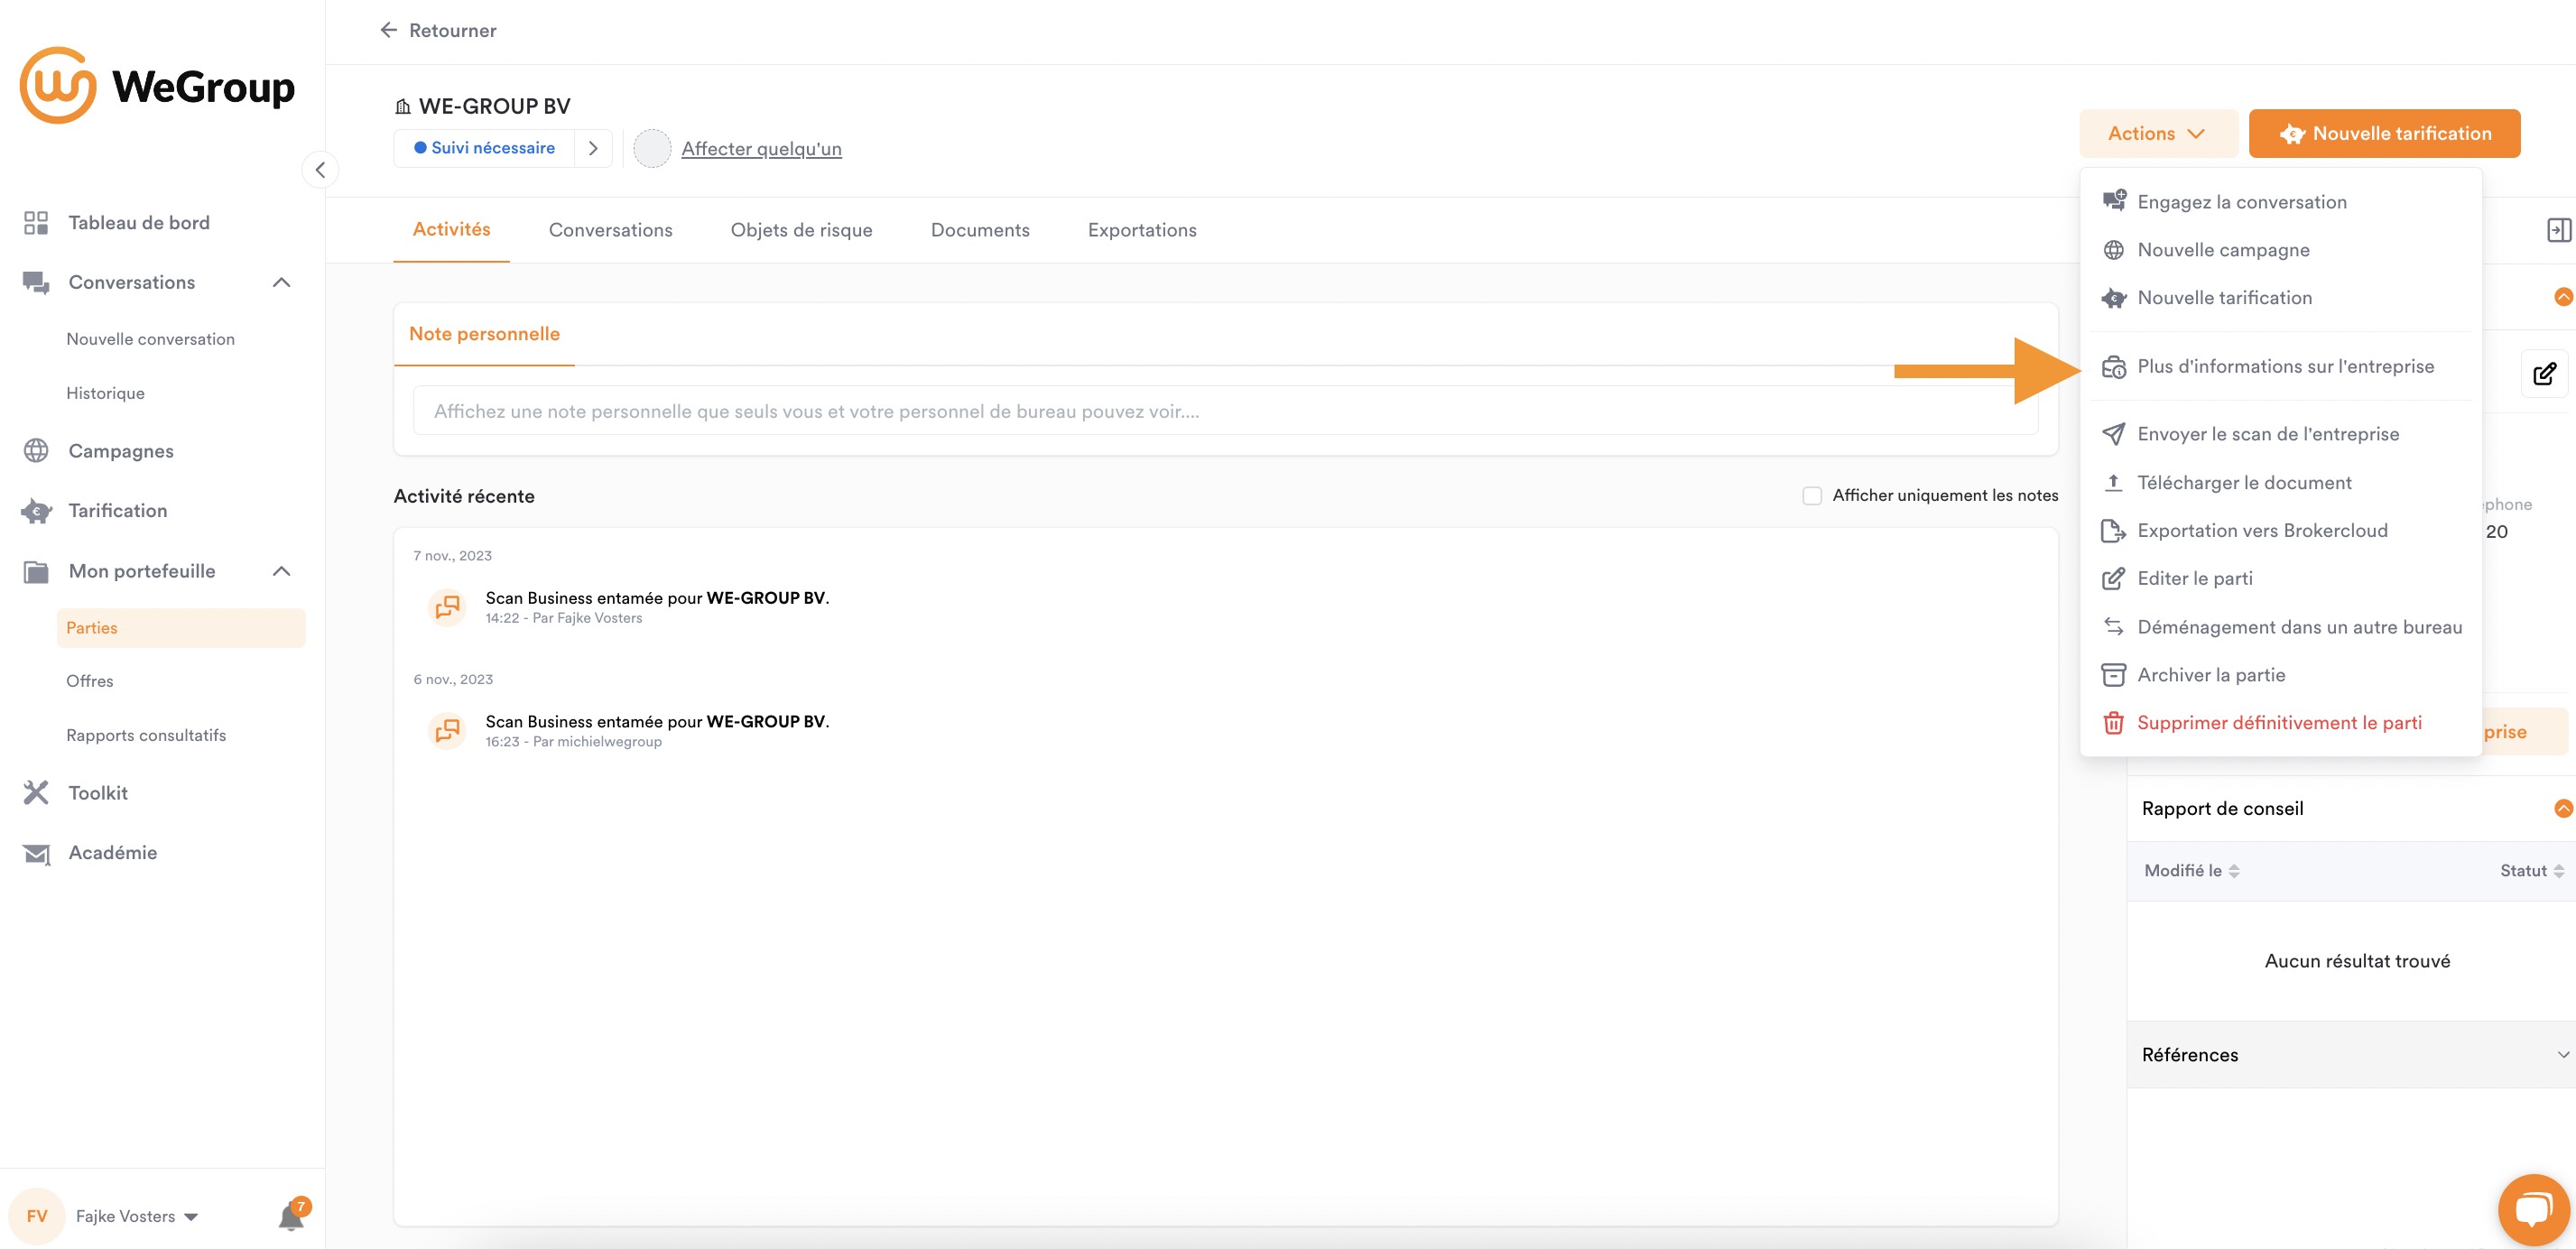Screen dimensions: 2576x1249
Task: Collapse the sidebar with the chevron button
Action: [x=320, y=170]
